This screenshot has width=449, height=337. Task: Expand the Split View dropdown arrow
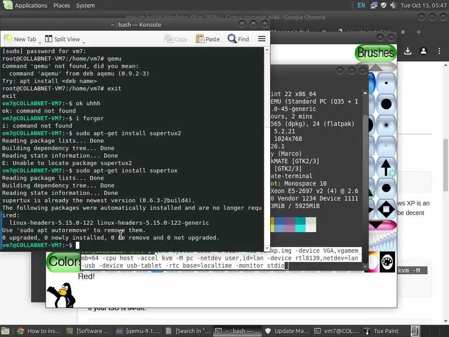click(84, 43)
